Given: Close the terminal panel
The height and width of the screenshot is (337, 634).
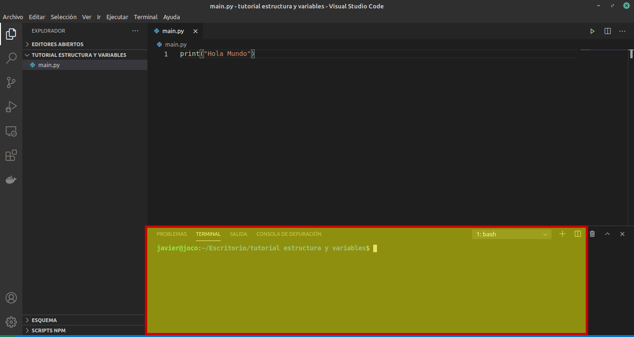Looking at the screenshot, I should point(622,234).
